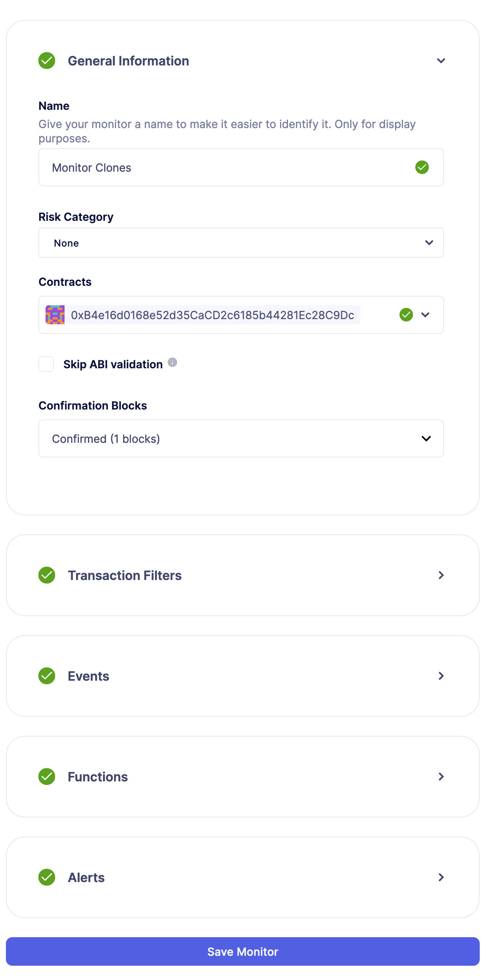The height and width of the screenshot is (980, 492).
Task: Enable the Skip ABI validation checkbox
Action: point(46,364)
